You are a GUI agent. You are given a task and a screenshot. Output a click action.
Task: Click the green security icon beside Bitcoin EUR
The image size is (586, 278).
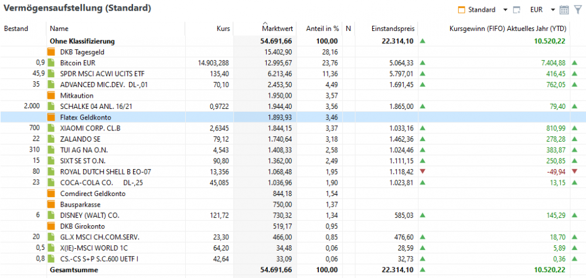point(51,63)
